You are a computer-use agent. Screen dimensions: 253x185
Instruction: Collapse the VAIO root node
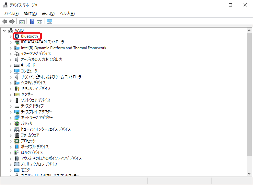[5, 30]
